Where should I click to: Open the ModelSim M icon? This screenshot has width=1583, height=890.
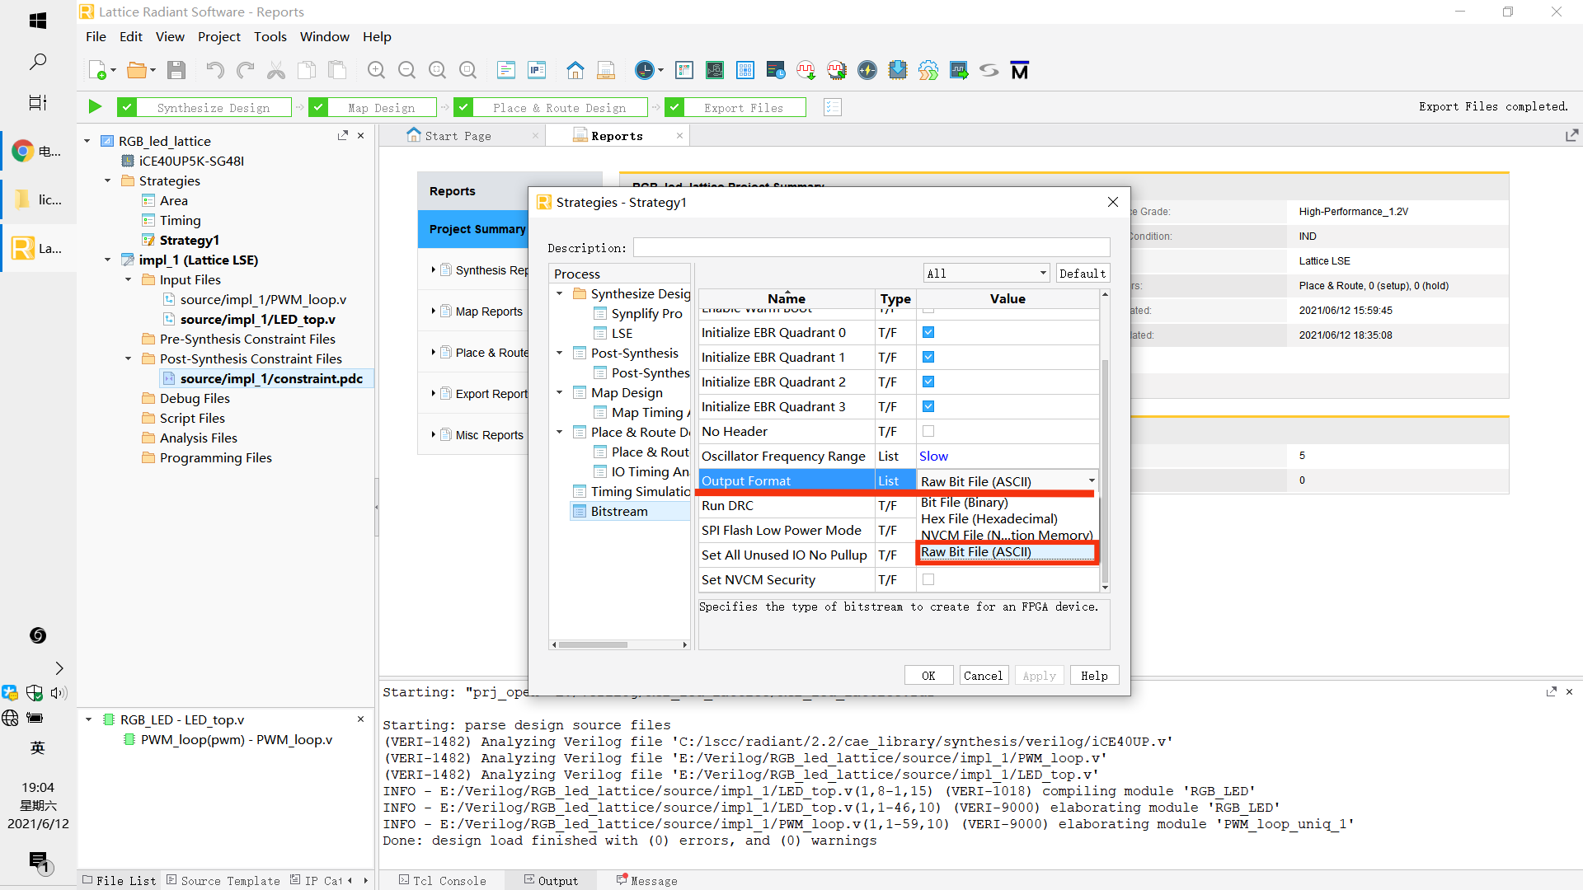tap(1020, 70)
